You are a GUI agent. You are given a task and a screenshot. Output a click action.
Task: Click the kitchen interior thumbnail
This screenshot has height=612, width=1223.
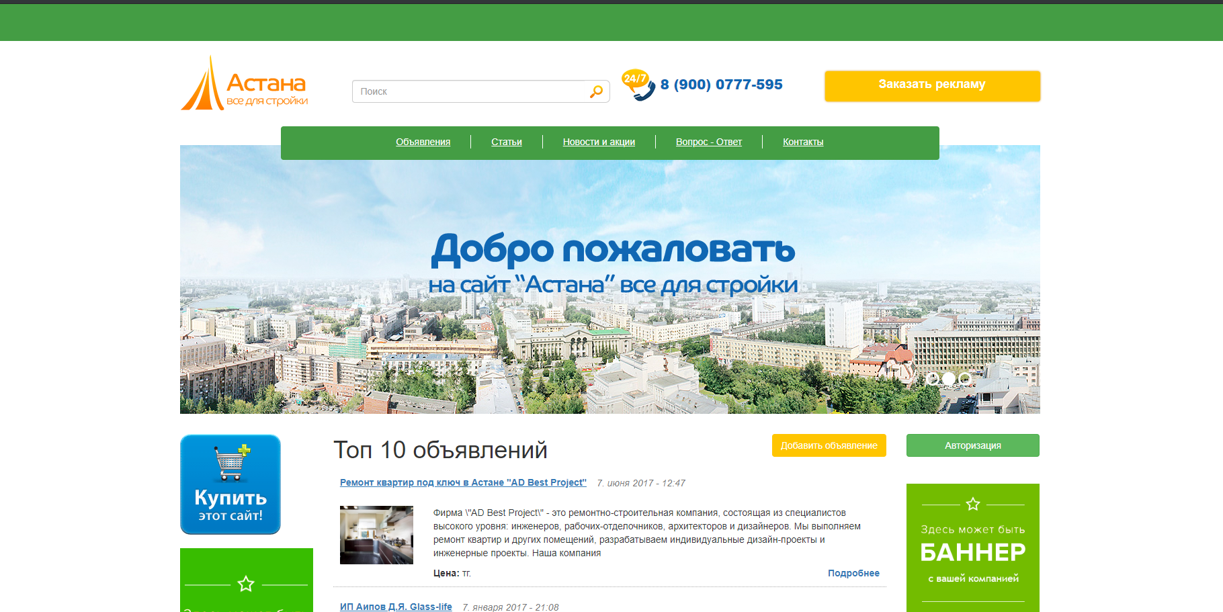[x=376, y=535]
